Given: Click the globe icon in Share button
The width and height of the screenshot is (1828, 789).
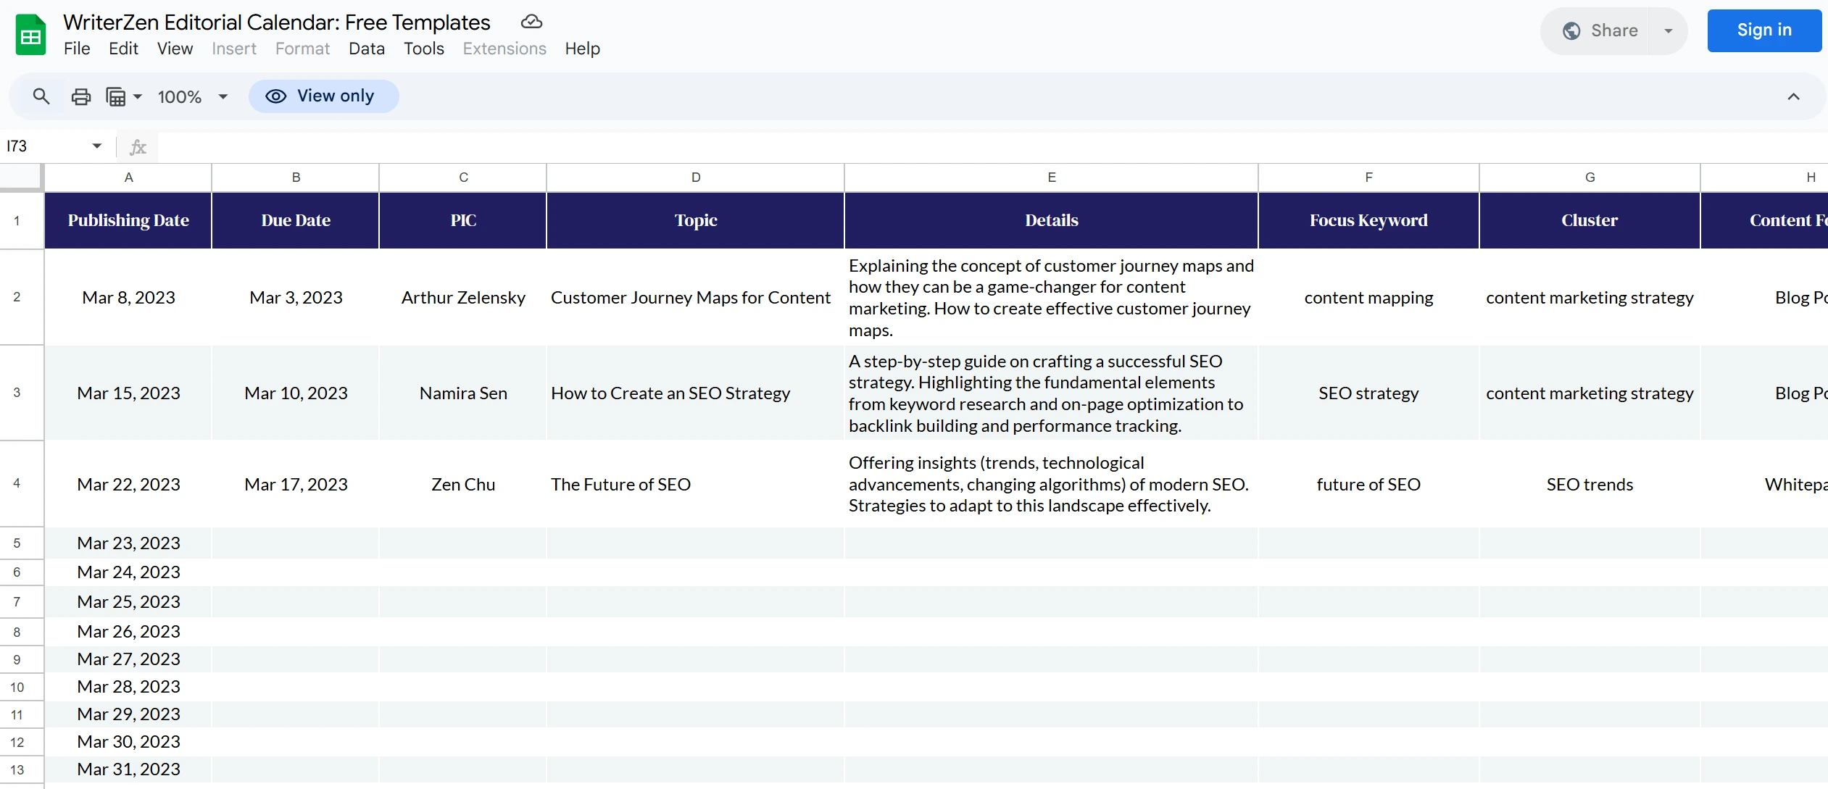Looking at the screenshot, I should (1571, 30).
